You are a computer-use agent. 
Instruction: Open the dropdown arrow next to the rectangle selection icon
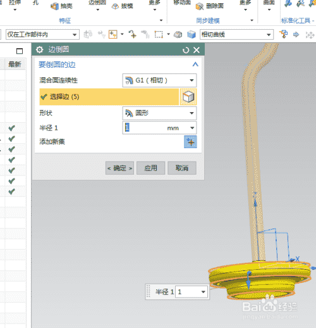(168, 34)
